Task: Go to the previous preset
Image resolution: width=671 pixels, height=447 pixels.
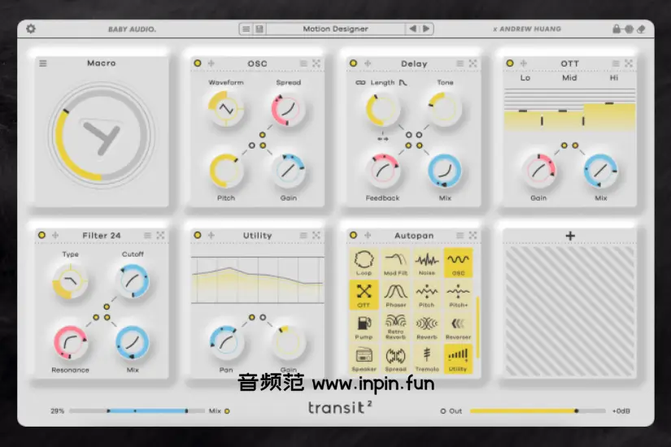Action: [412, 28]
